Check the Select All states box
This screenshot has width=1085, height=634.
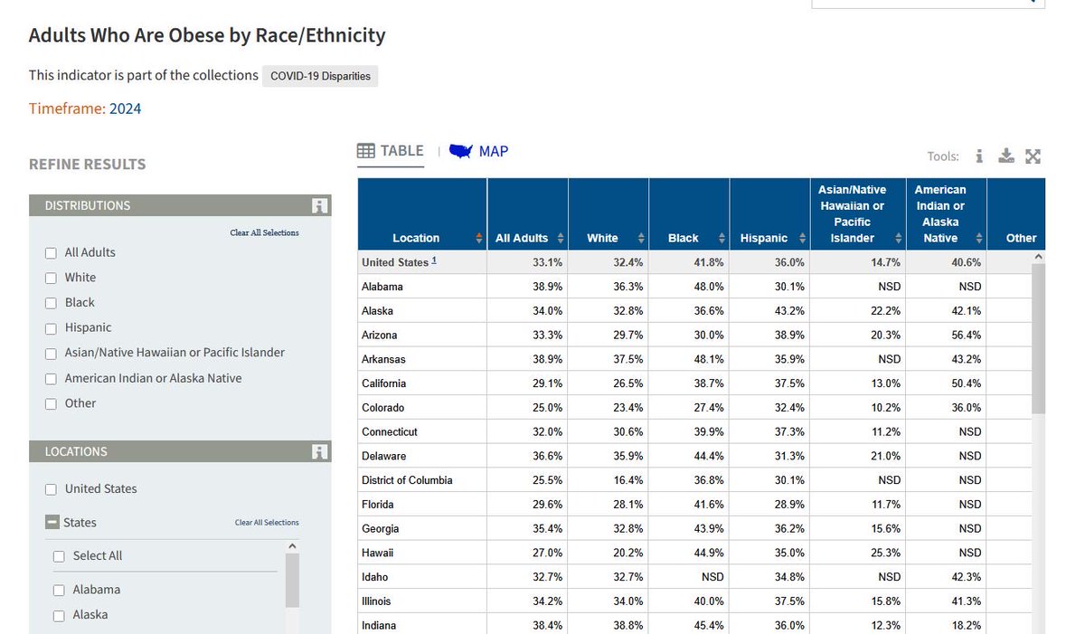click(x=59, y=557)
